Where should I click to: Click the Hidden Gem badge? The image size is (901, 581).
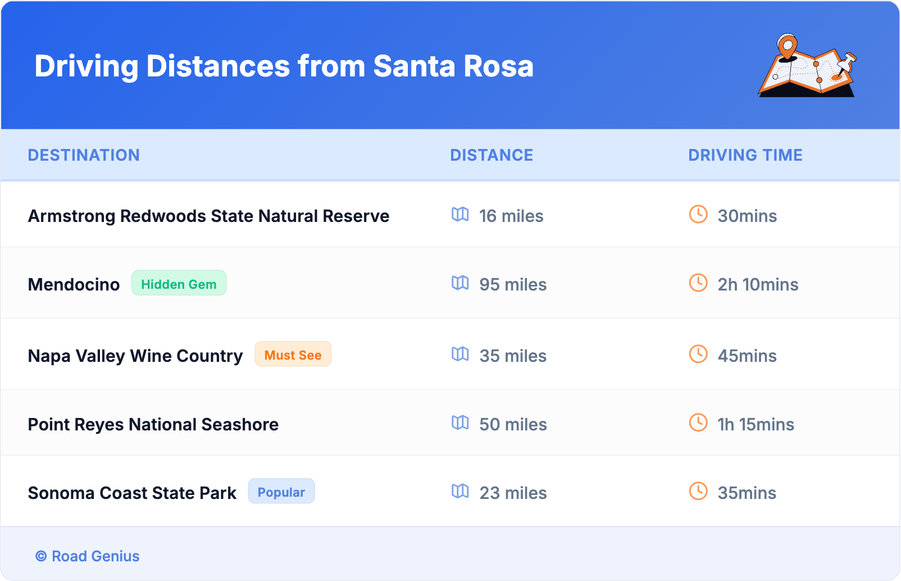(x=179, y=283)
